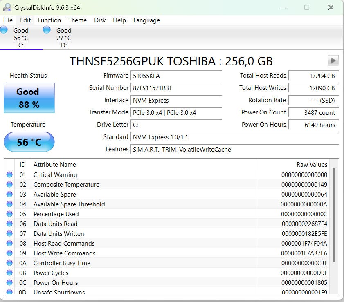Viewport: 344px width, 302px height.
Task: Click status orb for Data Units Written
Action: [9, 233]
